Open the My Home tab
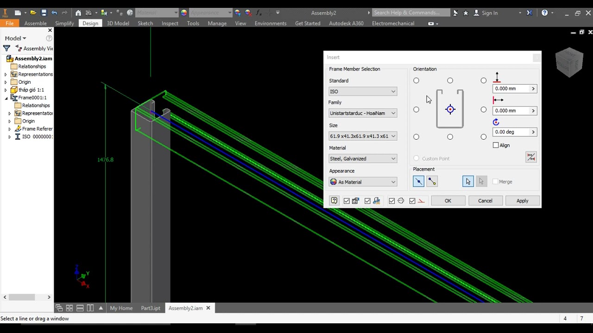The image size is (593, 333). click(121, 308)
